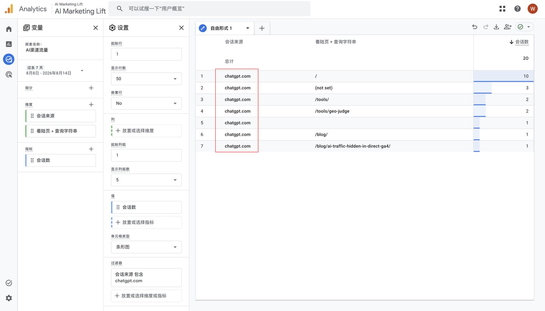Download the exploration data
This screenshot has width=545, height=311.
pos(496,27)
